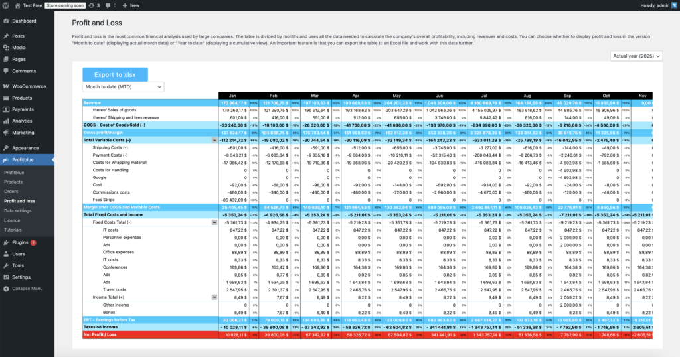
Task: Open the Tutorials submenu item
Action: pyautogui.click(x=14, y=230)
